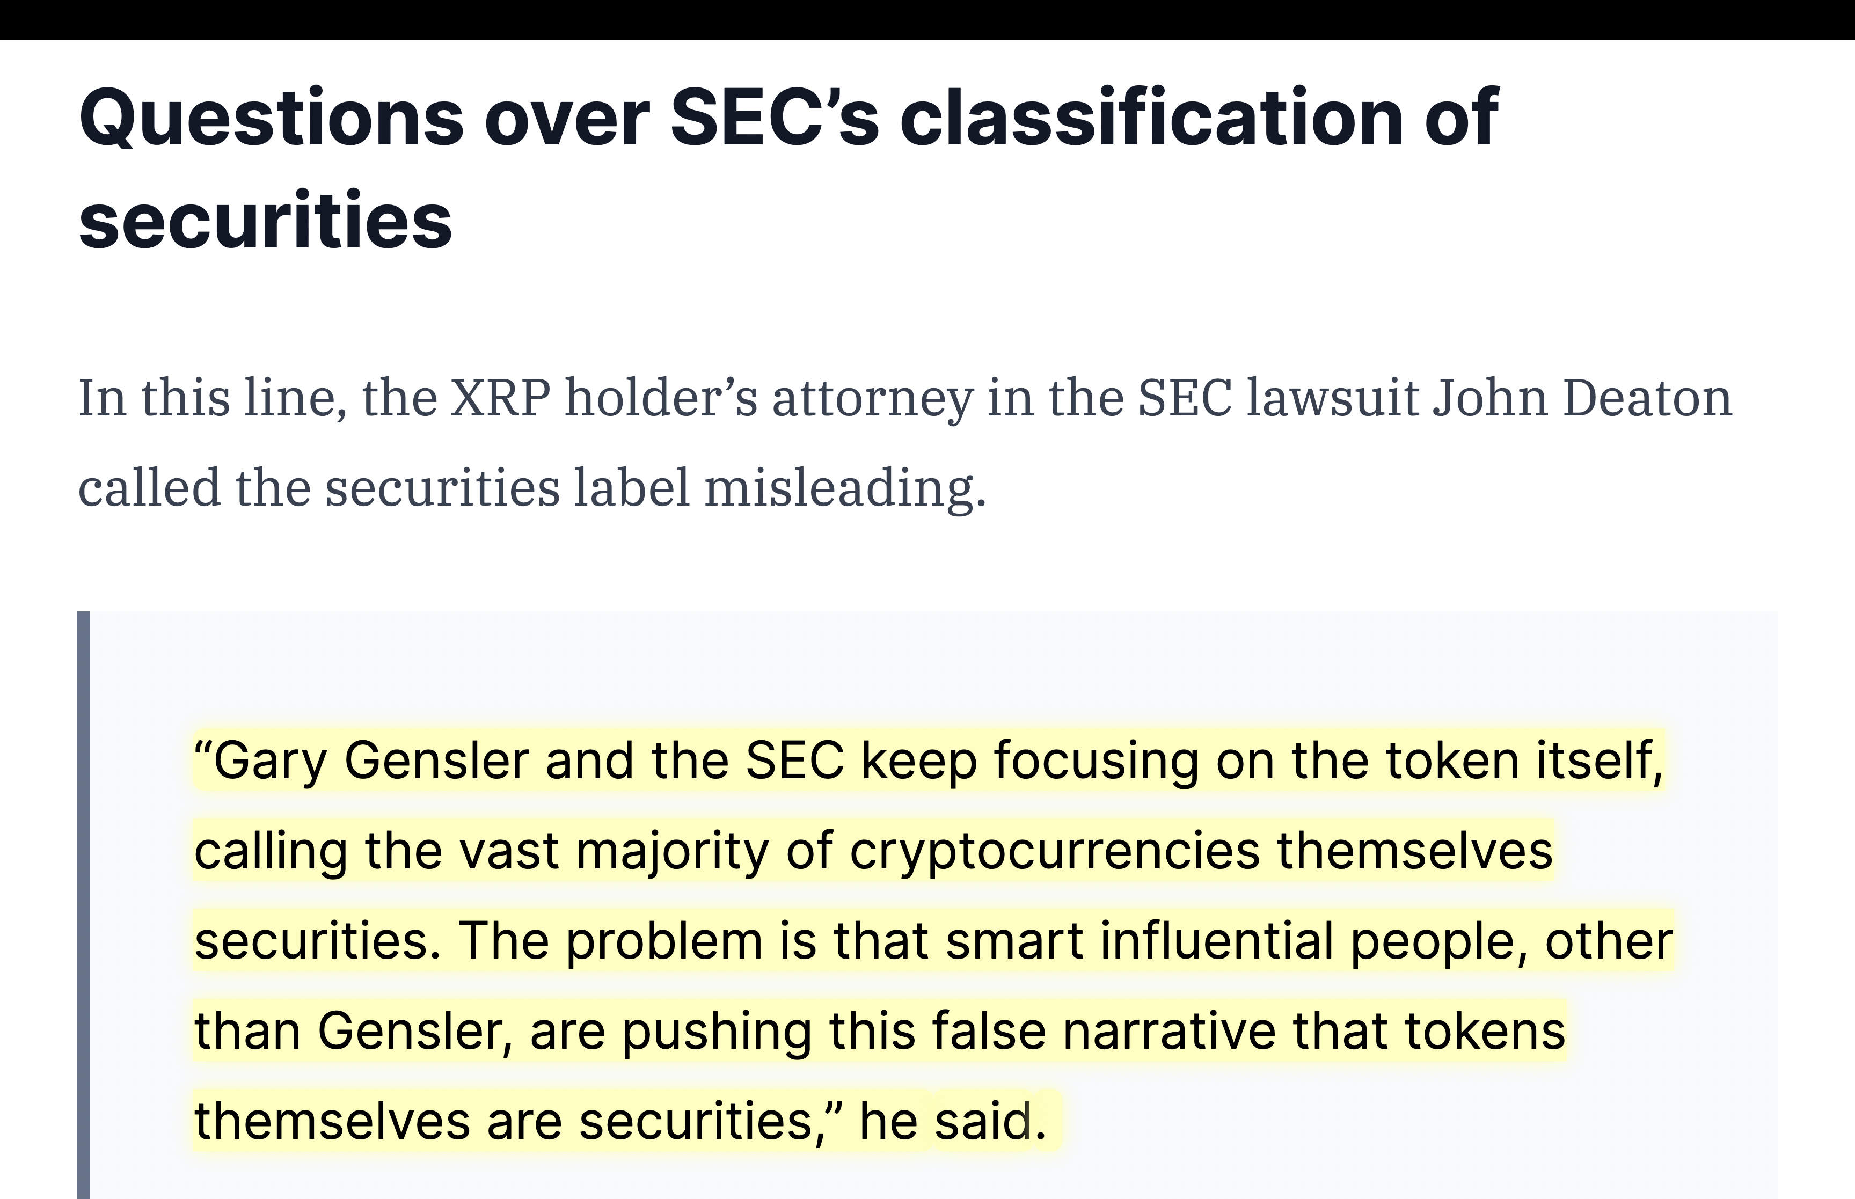Click the highlighted phrase "false narrative"

tap(1103, 1032)
